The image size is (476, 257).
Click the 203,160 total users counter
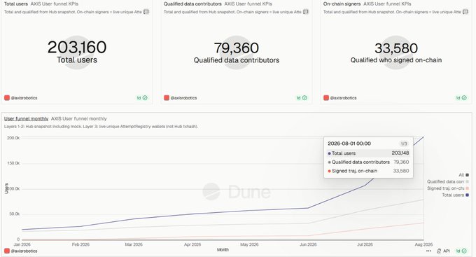77,47
